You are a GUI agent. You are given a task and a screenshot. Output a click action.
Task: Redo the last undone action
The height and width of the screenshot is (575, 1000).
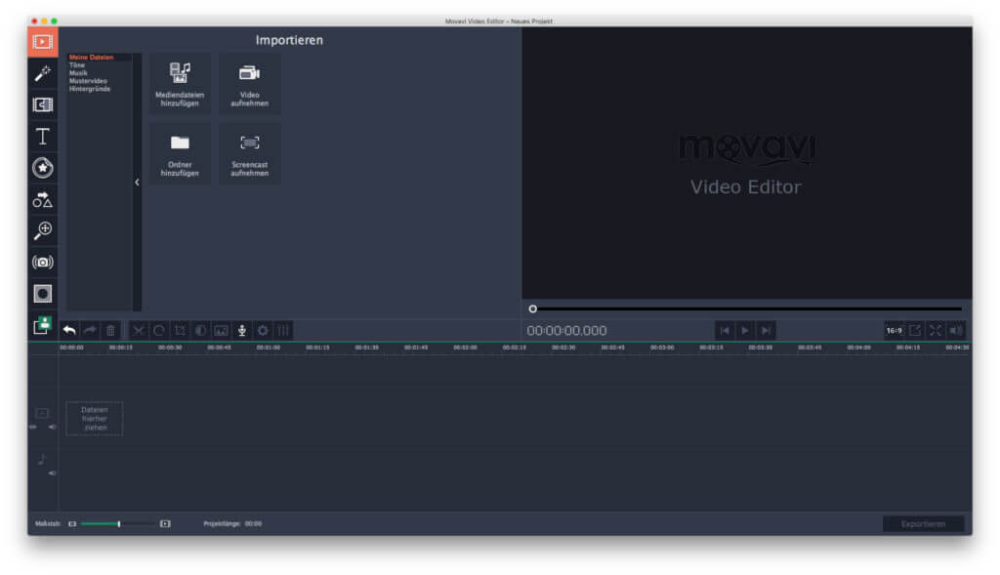90,330
